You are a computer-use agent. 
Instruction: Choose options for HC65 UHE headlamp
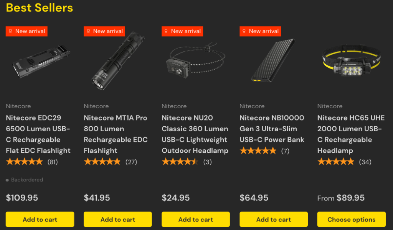click(x=351, y=219)
